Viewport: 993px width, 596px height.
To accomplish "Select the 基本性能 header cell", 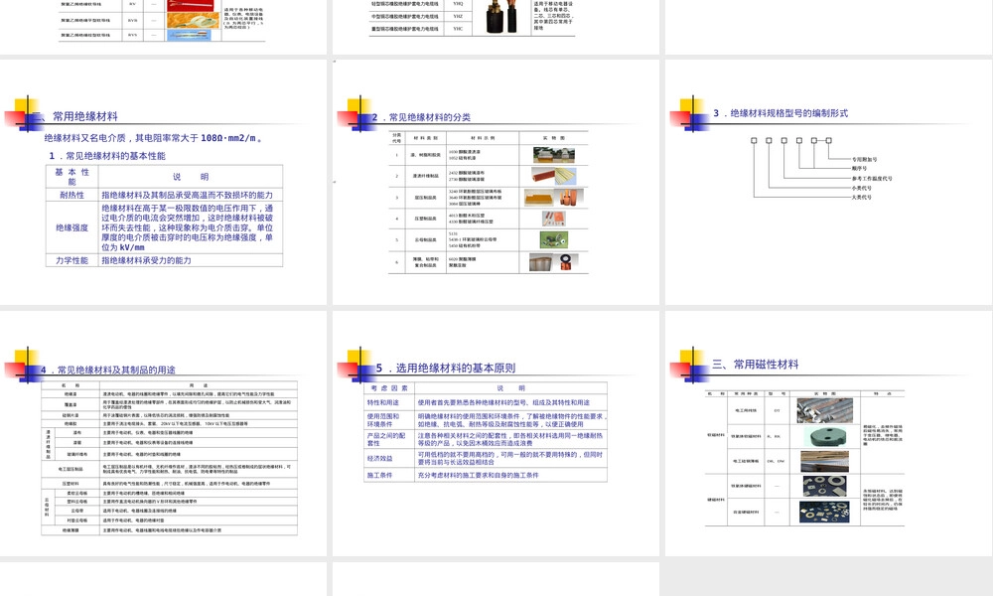I will pyautogui.click(x=72, y=177).
